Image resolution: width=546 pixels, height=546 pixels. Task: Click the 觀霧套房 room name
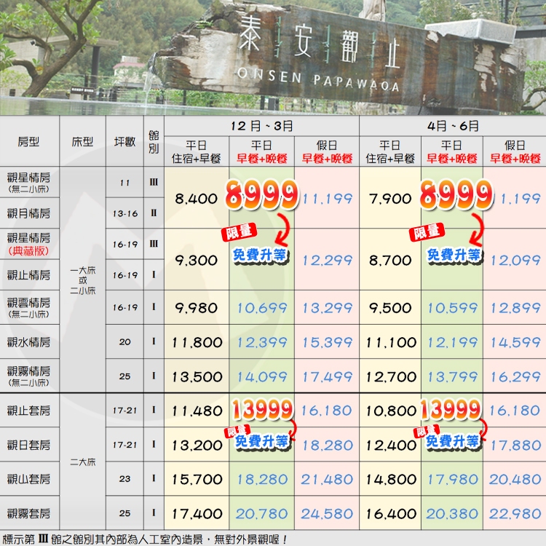(28, 513)
